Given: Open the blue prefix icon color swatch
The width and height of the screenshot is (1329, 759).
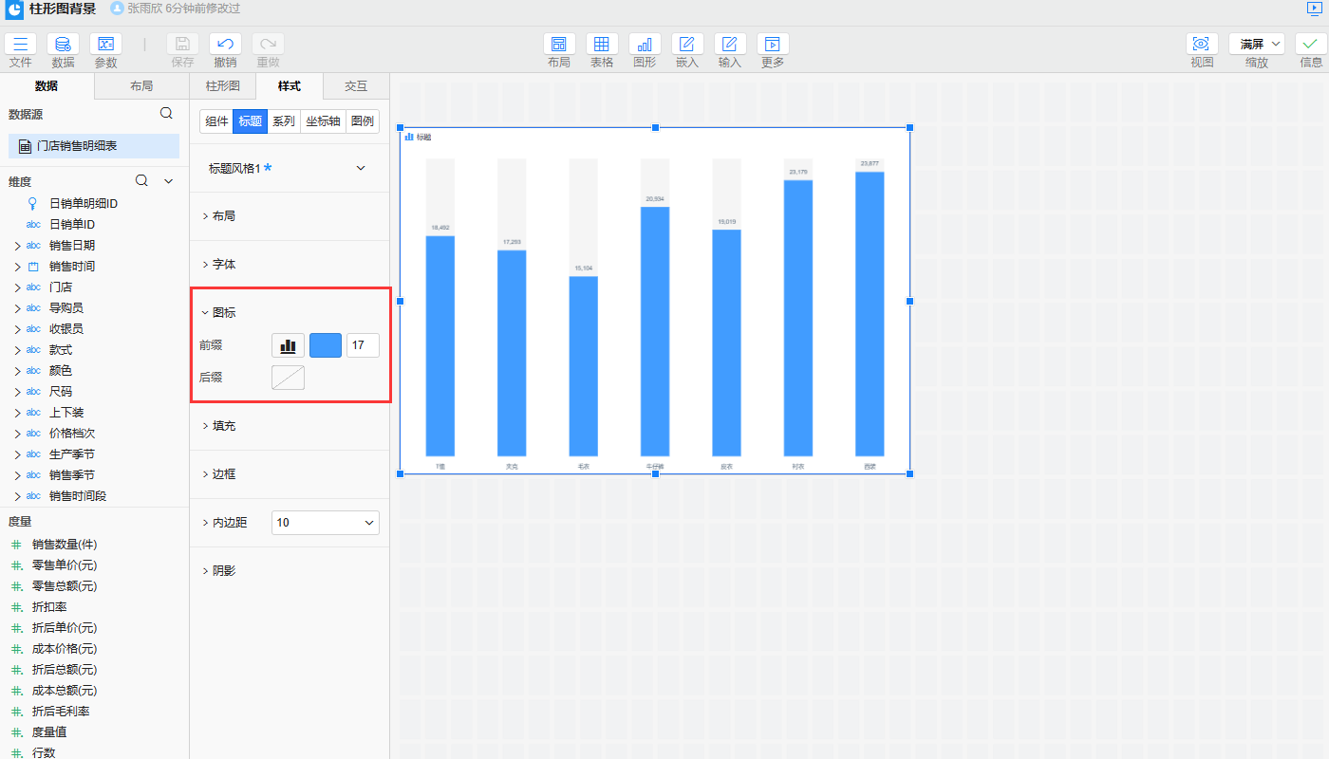Looking at the screenshot, I should 326,345.
